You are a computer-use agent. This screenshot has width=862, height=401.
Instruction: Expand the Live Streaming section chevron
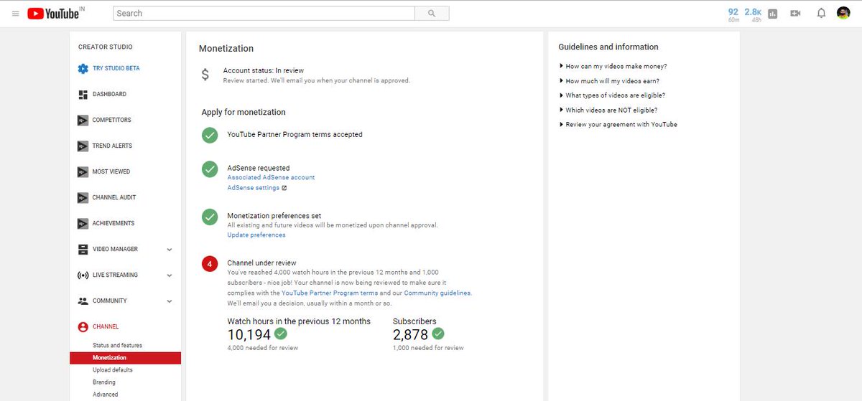pos(170,275)
